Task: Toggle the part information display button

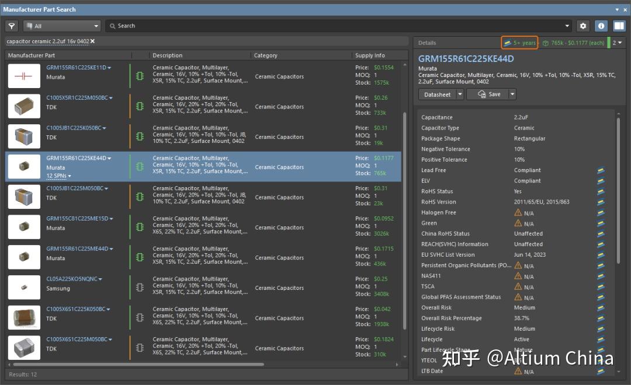Action: (601, 26)
